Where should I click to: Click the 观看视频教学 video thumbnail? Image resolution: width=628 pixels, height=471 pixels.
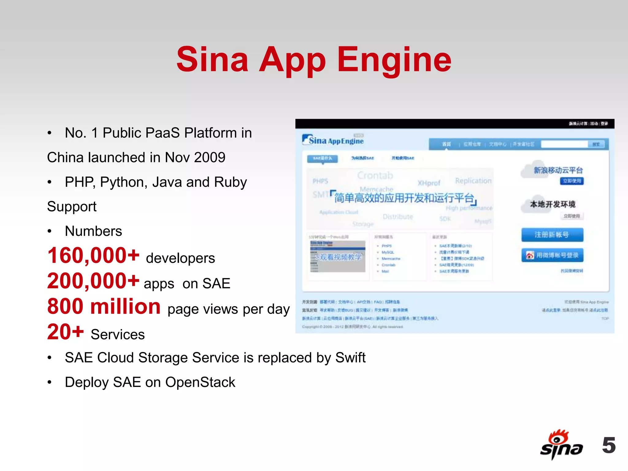click(x=338, y=257)
